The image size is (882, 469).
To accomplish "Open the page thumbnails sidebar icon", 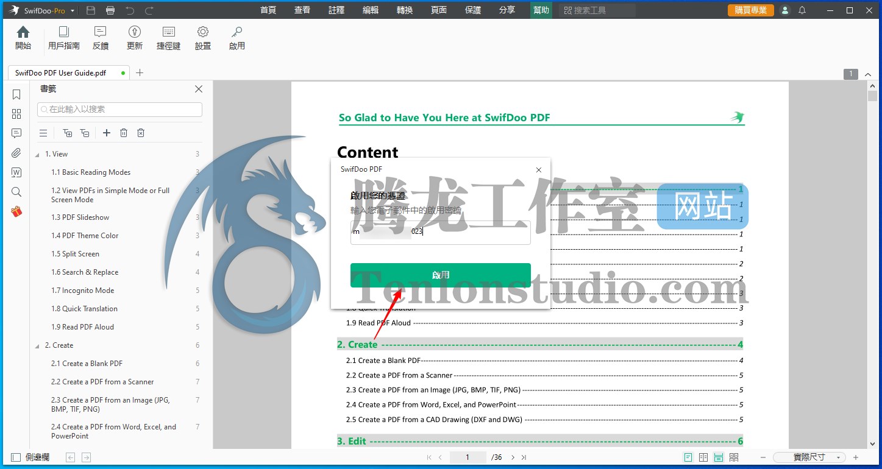I will pos(16,114).
